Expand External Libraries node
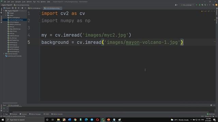The height and width of the screenshot is (122, 218). click(x=4, y=54)
